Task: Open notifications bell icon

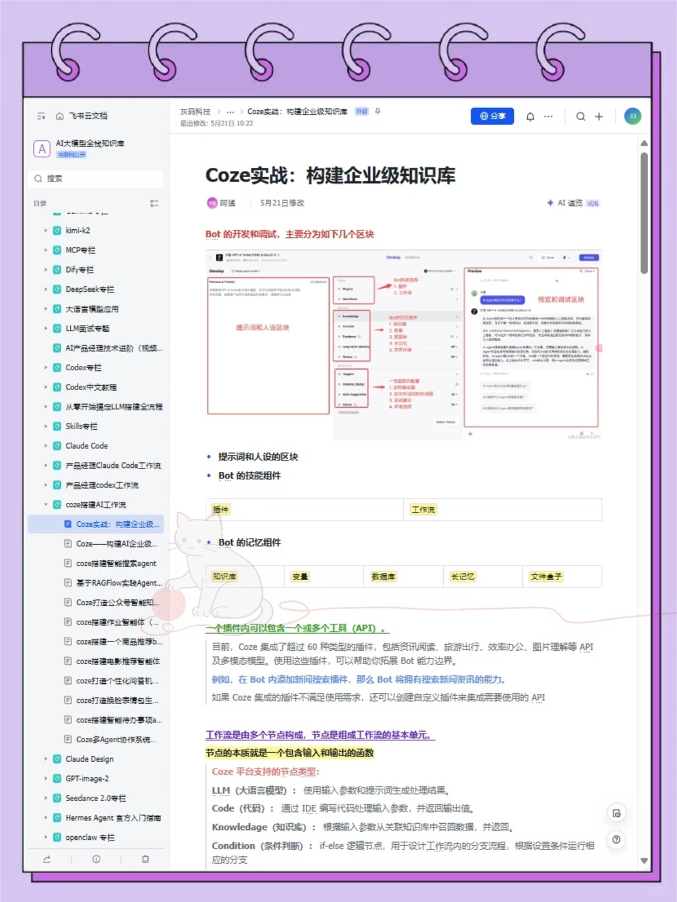Action: point(530,117)
